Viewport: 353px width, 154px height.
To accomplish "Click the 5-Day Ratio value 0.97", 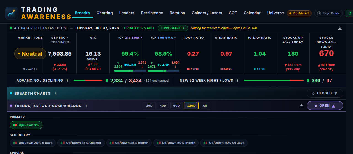I will tap(226, 54).
